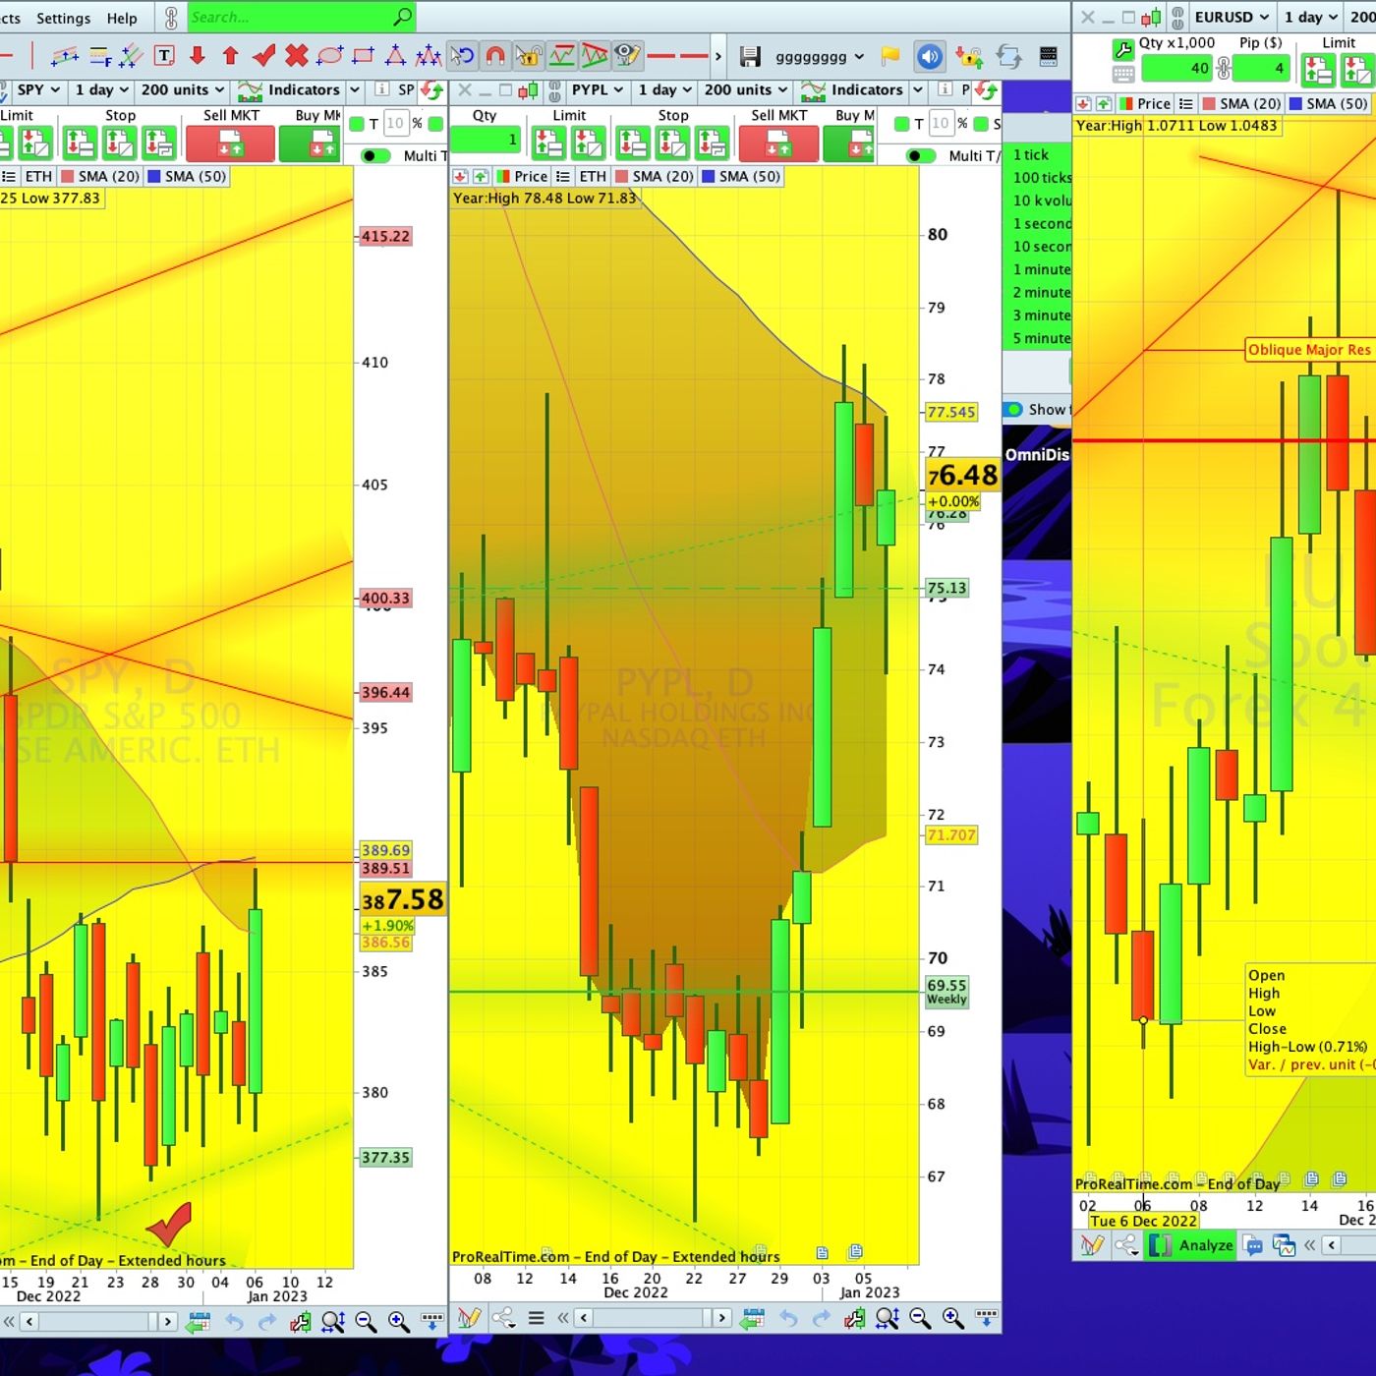Open the 200 units dropdown on SPY chart

pos(184,89)
